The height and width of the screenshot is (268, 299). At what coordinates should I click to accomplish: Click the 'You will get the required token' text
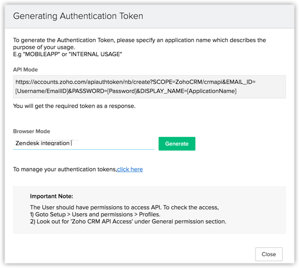74,106
